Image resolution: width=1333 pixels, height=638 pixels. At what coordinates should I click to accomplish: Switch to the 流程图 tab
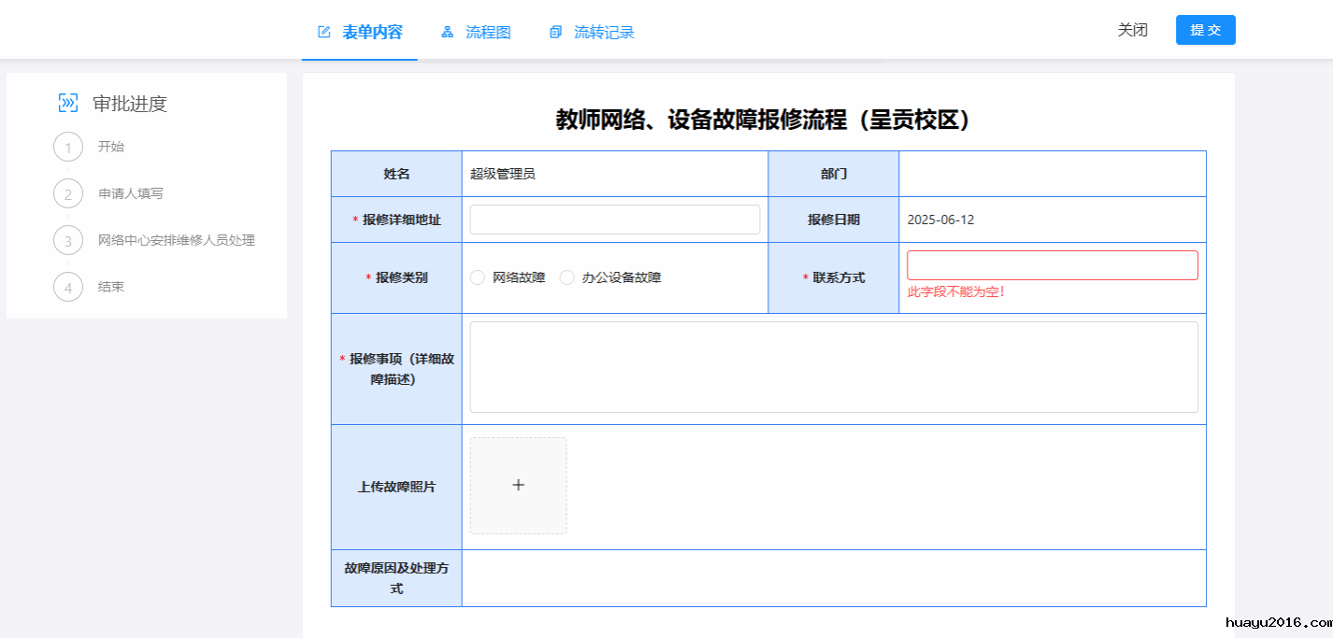487,32
